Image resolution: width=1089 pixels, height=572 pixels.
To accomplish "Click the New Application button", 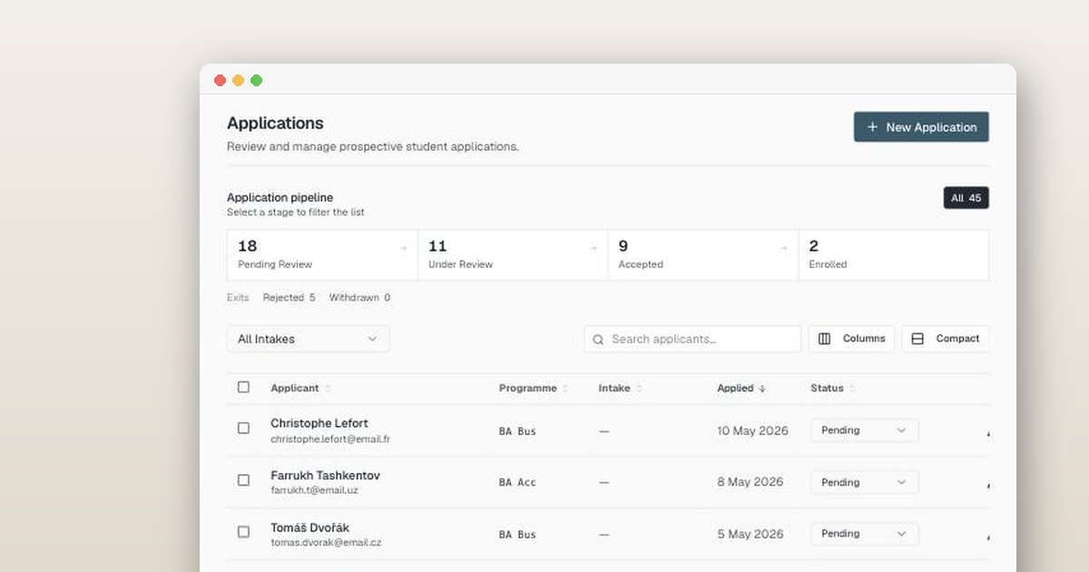I will [x=921, y=127].
